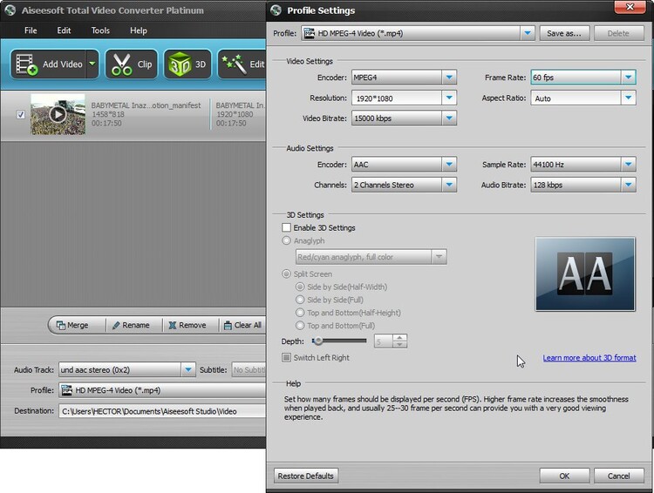Choose Side by Side(Full) option
The height and width of the screenshot is (493, 654).
(300, 300)
